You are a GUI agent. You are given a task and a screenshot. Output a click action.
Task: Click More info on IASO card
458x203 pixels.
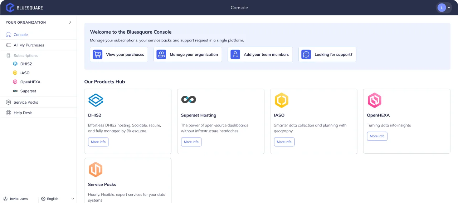tap(284, 142)
